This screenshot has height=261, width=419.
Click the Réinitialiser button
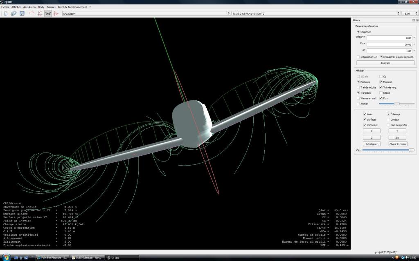pyautogui.click(x=372, y=144)
